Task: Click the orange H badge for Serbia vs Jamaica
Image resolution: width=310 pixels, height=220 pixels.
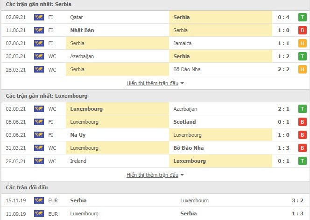Action: click(x=302, y=43)
